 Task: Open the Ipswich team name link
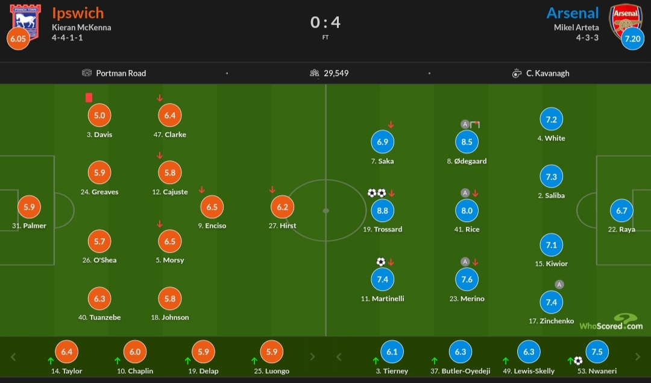pos(78,13)
